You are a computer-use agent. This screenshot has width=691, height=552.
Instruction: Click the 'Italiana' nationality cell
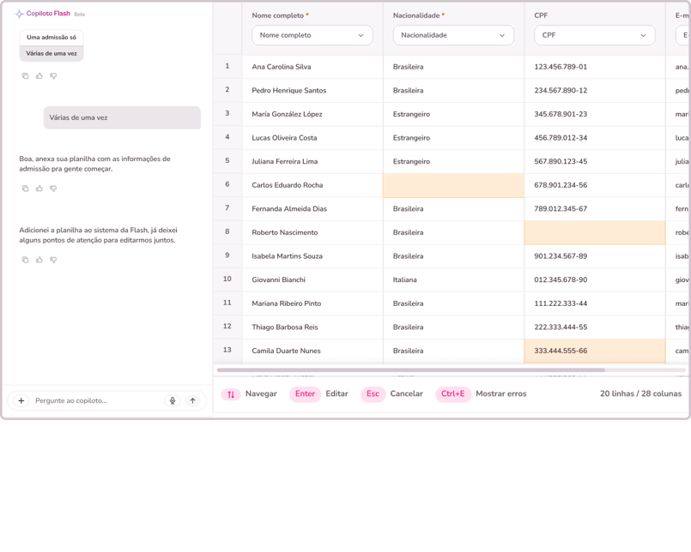coord(453,280)
